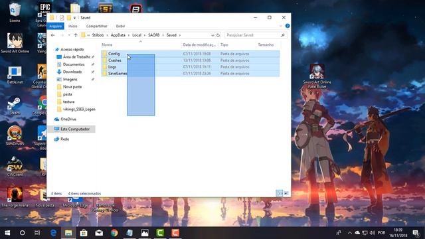425x239 pixels.
Task: Open CWClient desktop shortcut
Action: point(15,167)
